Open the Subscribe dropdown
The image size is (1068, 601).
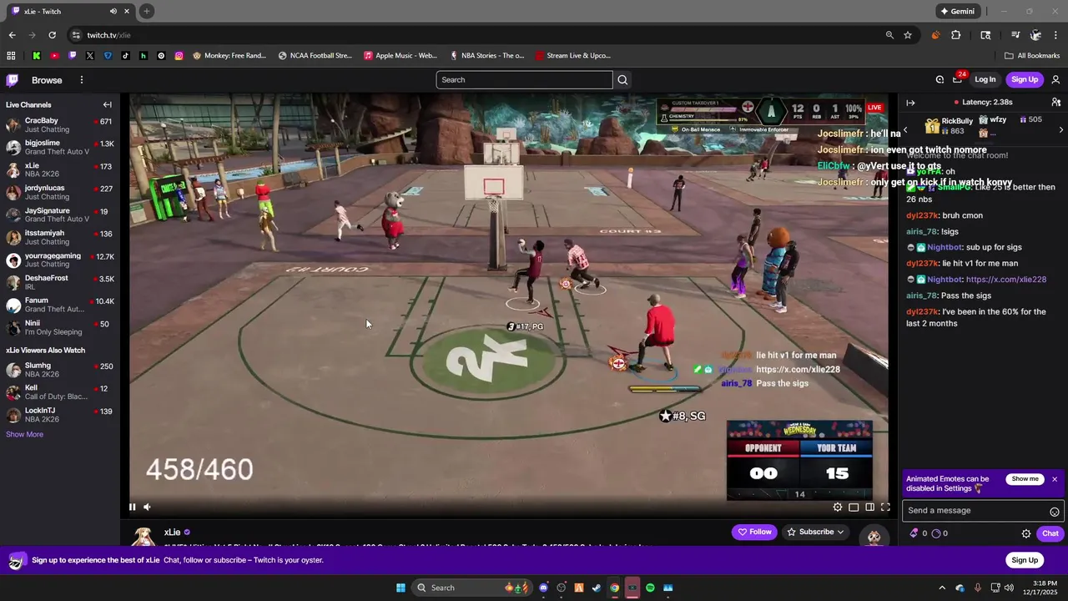816,532
